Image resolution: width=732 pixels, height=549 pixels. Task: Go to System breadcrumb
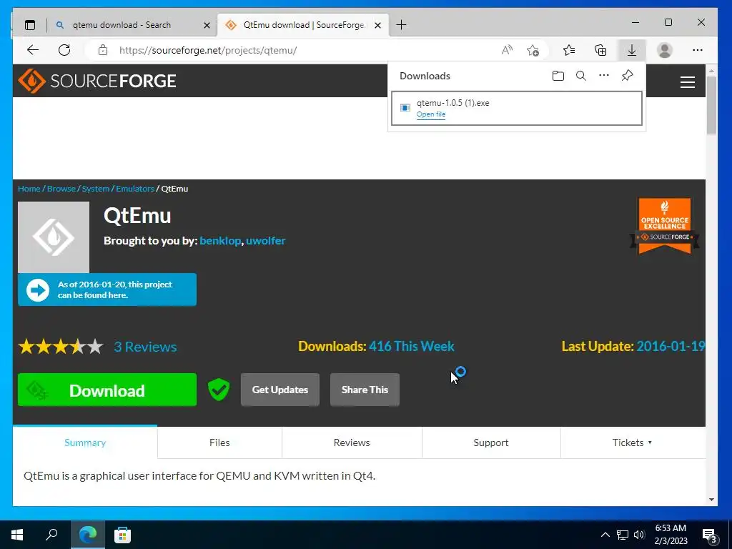pos(96,189)
